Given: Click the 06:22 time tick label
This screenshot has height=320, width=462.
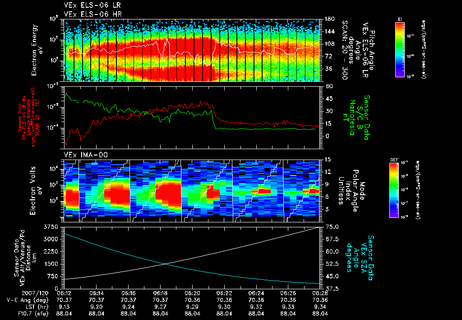Looking at the screenshot, I should [x=224, y=292].
